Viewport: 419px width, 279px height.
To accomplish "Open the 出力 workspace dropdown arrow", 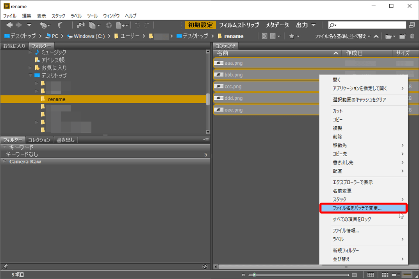I will [314, 25].
